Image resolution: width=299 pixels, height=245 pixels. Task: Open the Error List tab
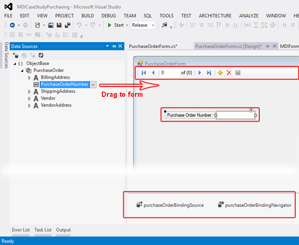point(21,230)
